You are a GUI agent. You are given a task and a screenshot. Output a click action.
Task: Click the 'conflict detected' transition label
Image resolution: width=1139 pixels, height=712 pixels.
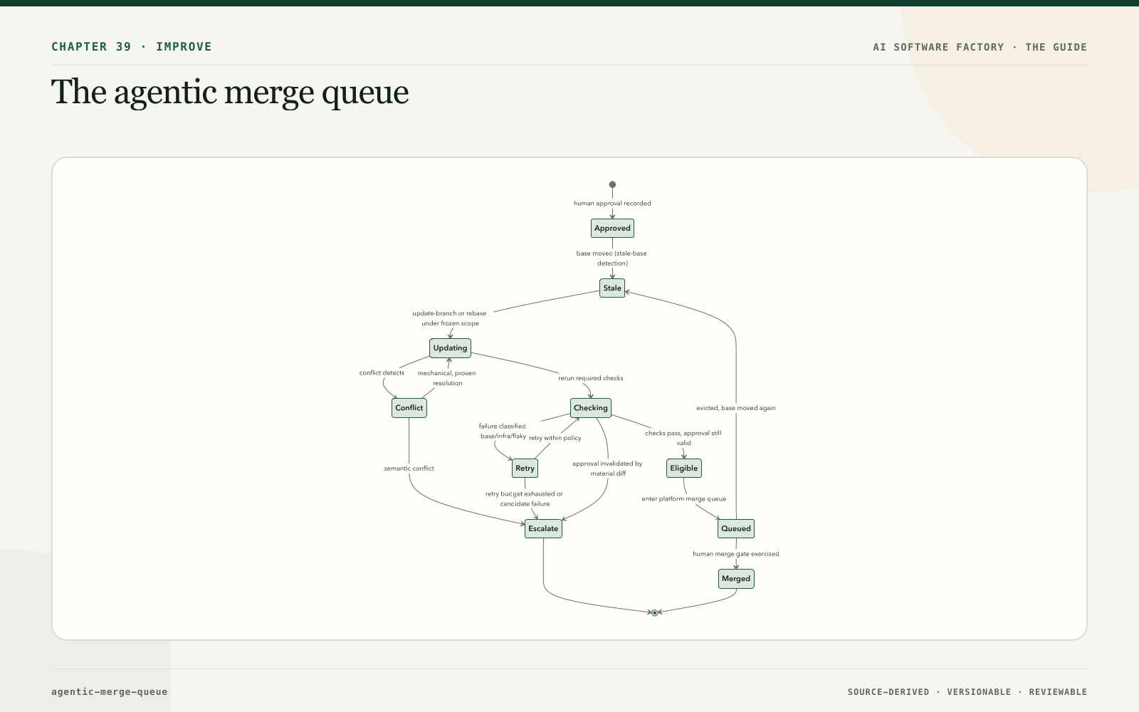tap(382, 373)
